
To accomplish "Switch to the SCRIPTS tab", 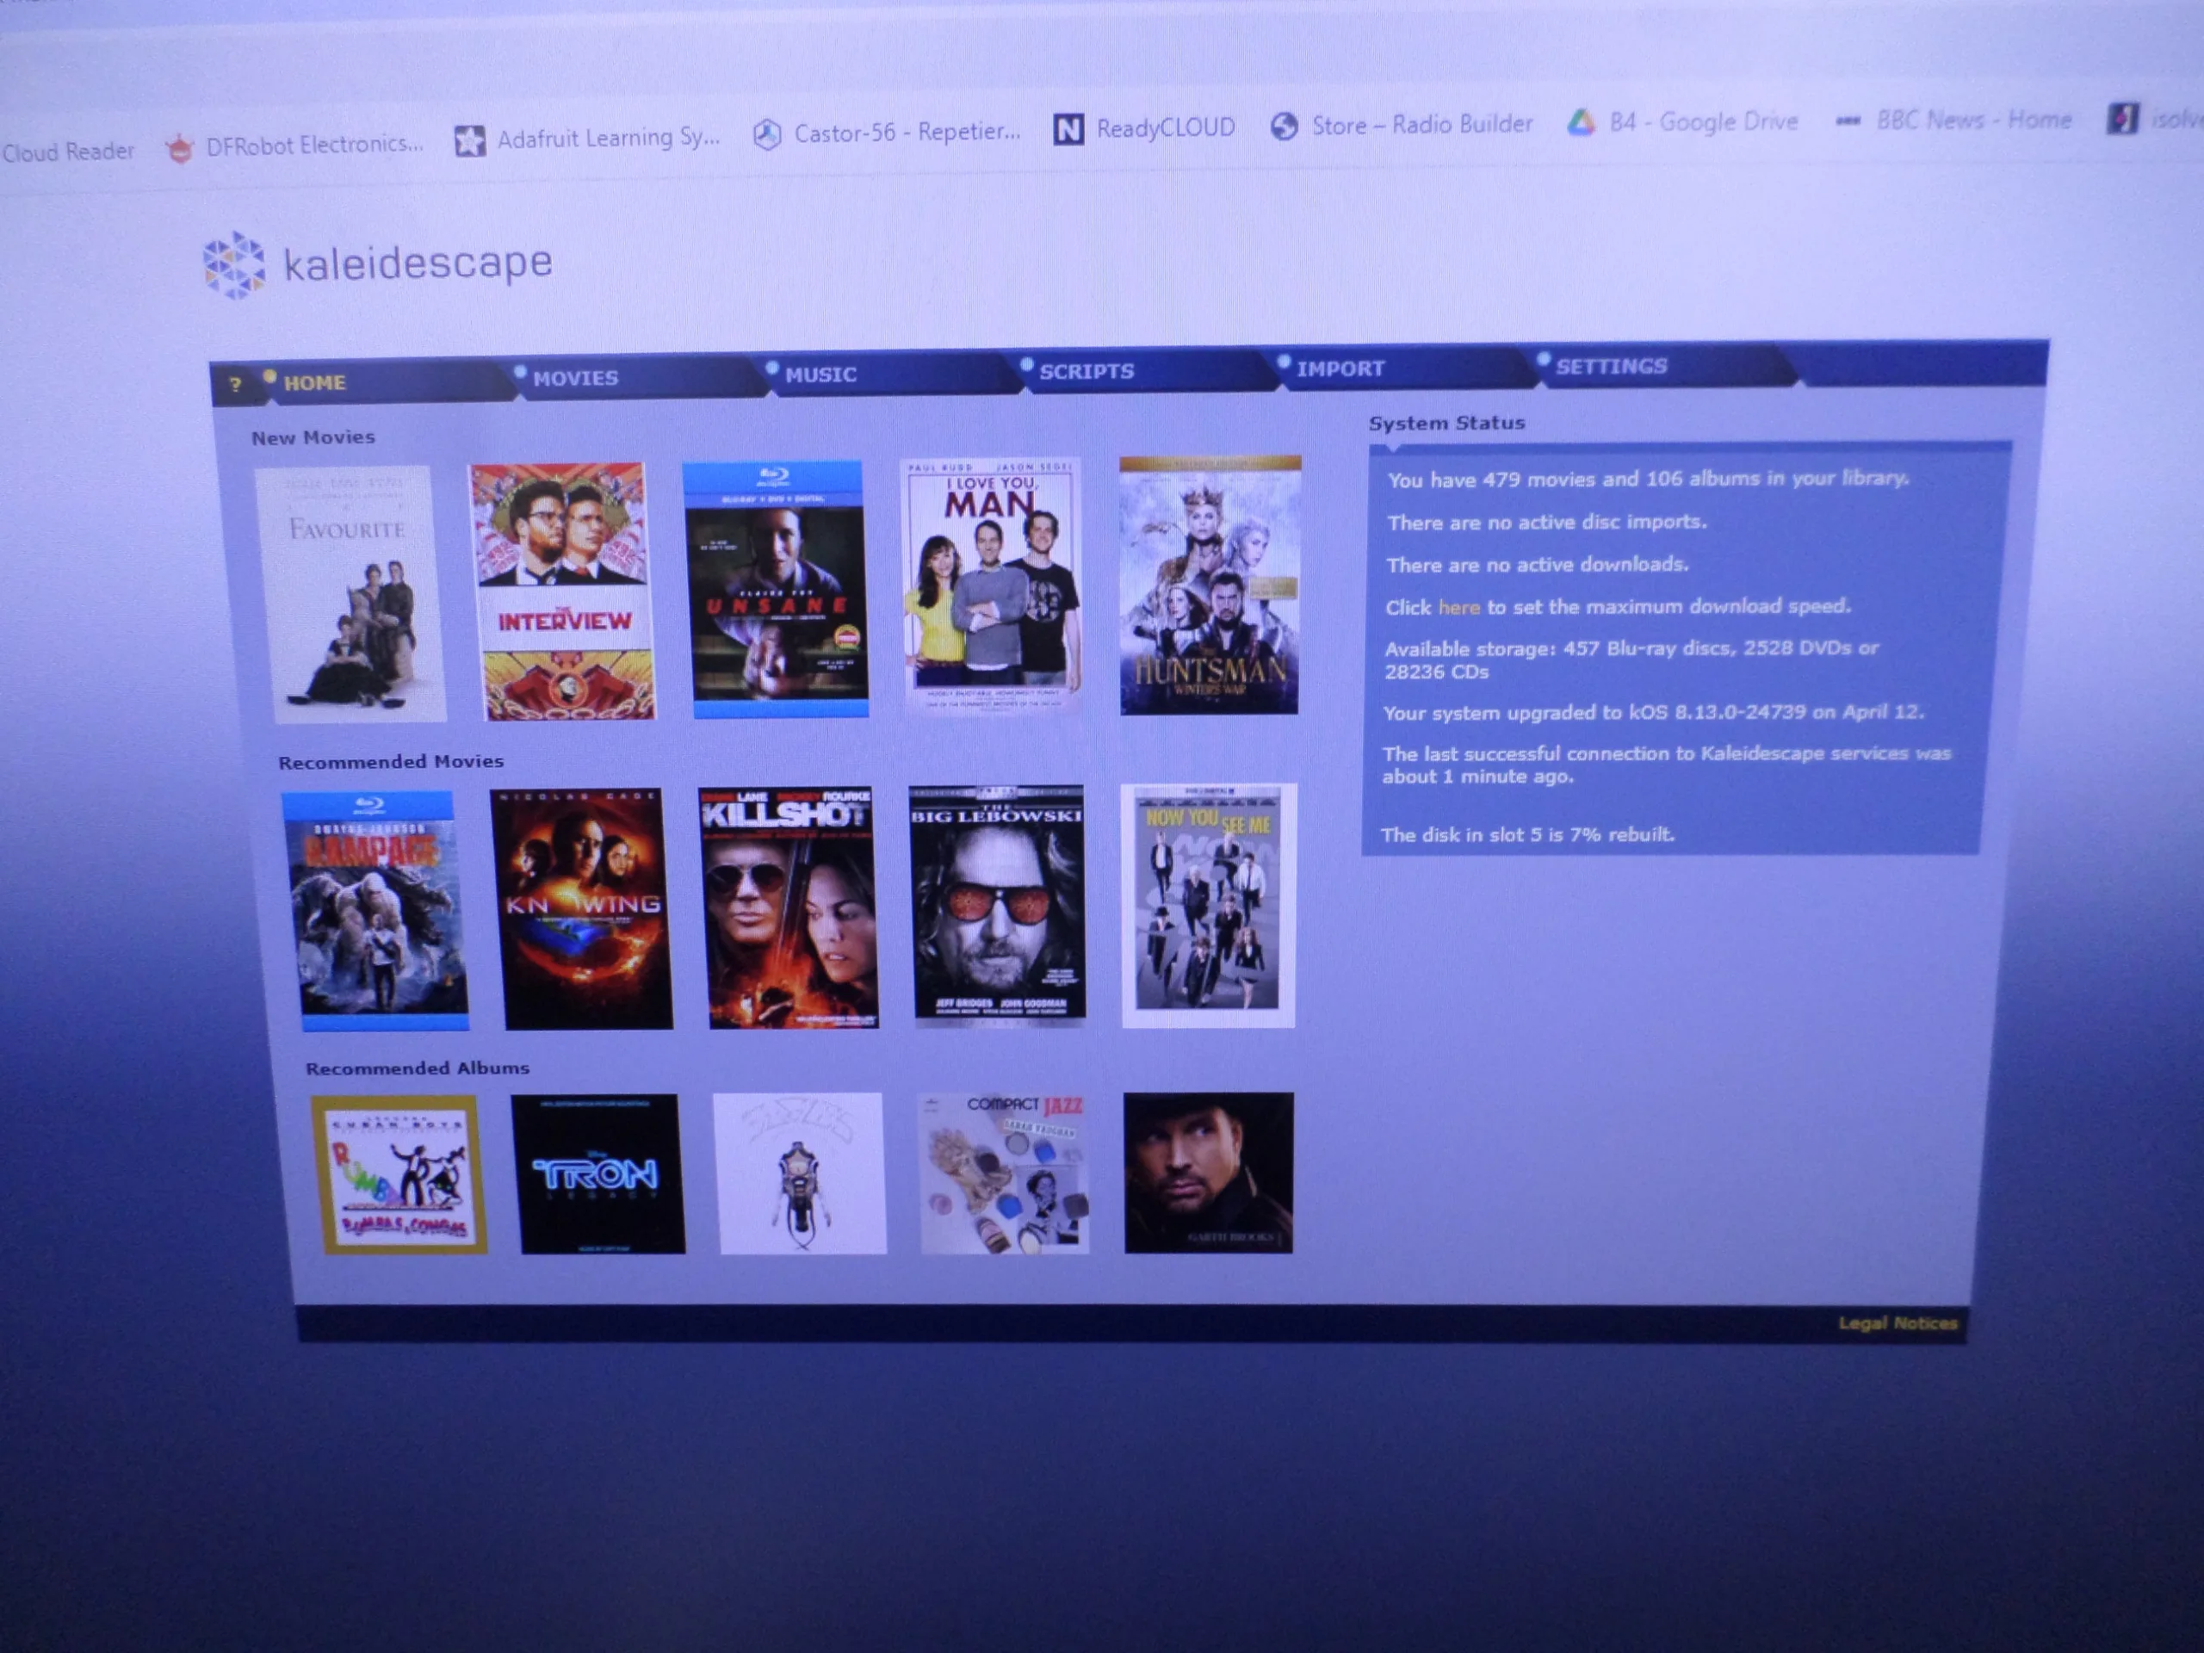I will point(1086,371).
